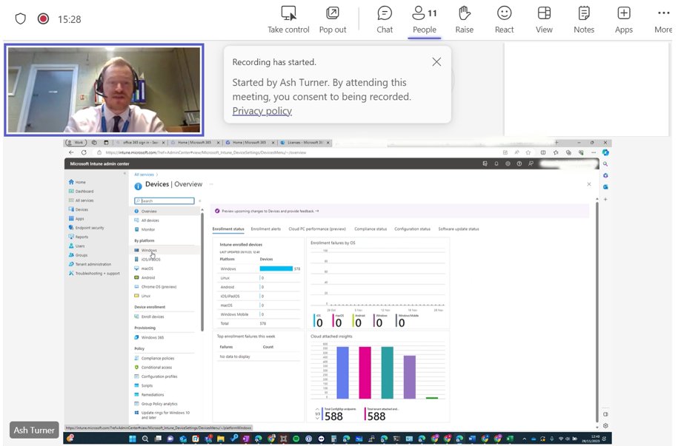Image resolution: width=681 pixels, height=446 pixels.
Task: Switch to Cloud PC performance (preview) tab
Action: coord(317,229)
